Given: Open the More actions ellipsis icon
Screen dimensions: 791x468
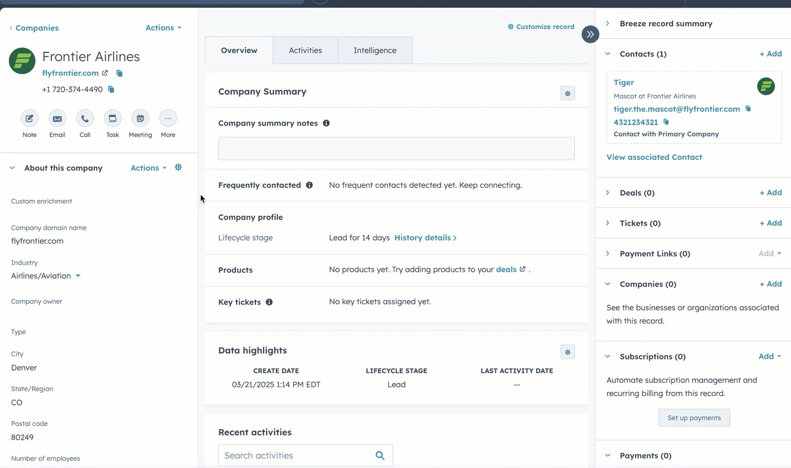Looking at the screenshot, I should [168, 118].
